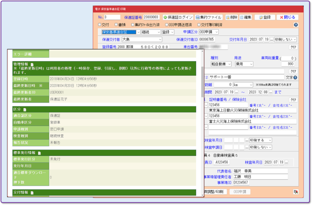Tick the 書損 checkbox
The width and height of the screenshot is (312, 205).
pyautogui.click(x=116, y=25)
